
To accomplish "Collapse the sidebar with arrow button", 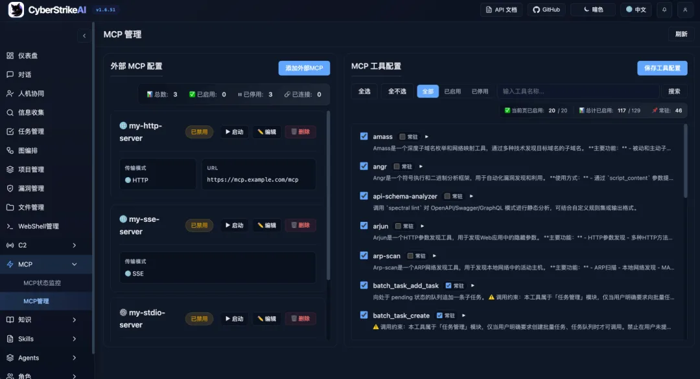I will 84,36.
